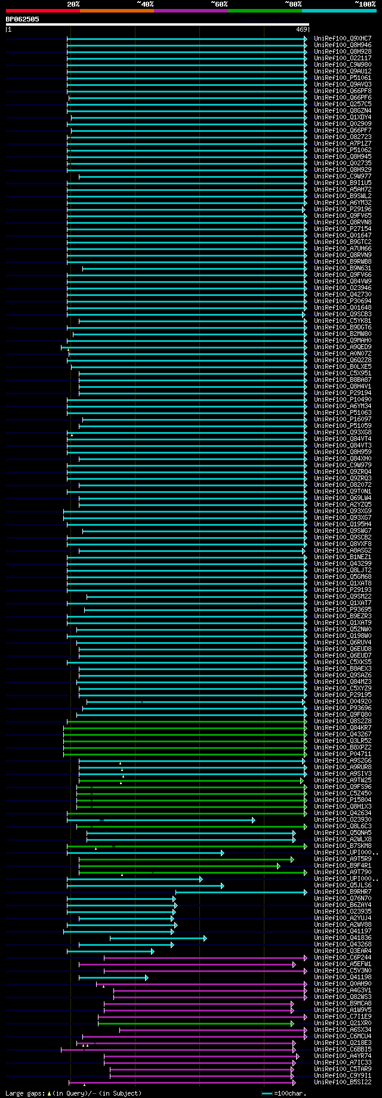This screenshot has height=1098, width=382.
Task: Open hit UniRef100_A7P1Z7
Action: [343, 143]
